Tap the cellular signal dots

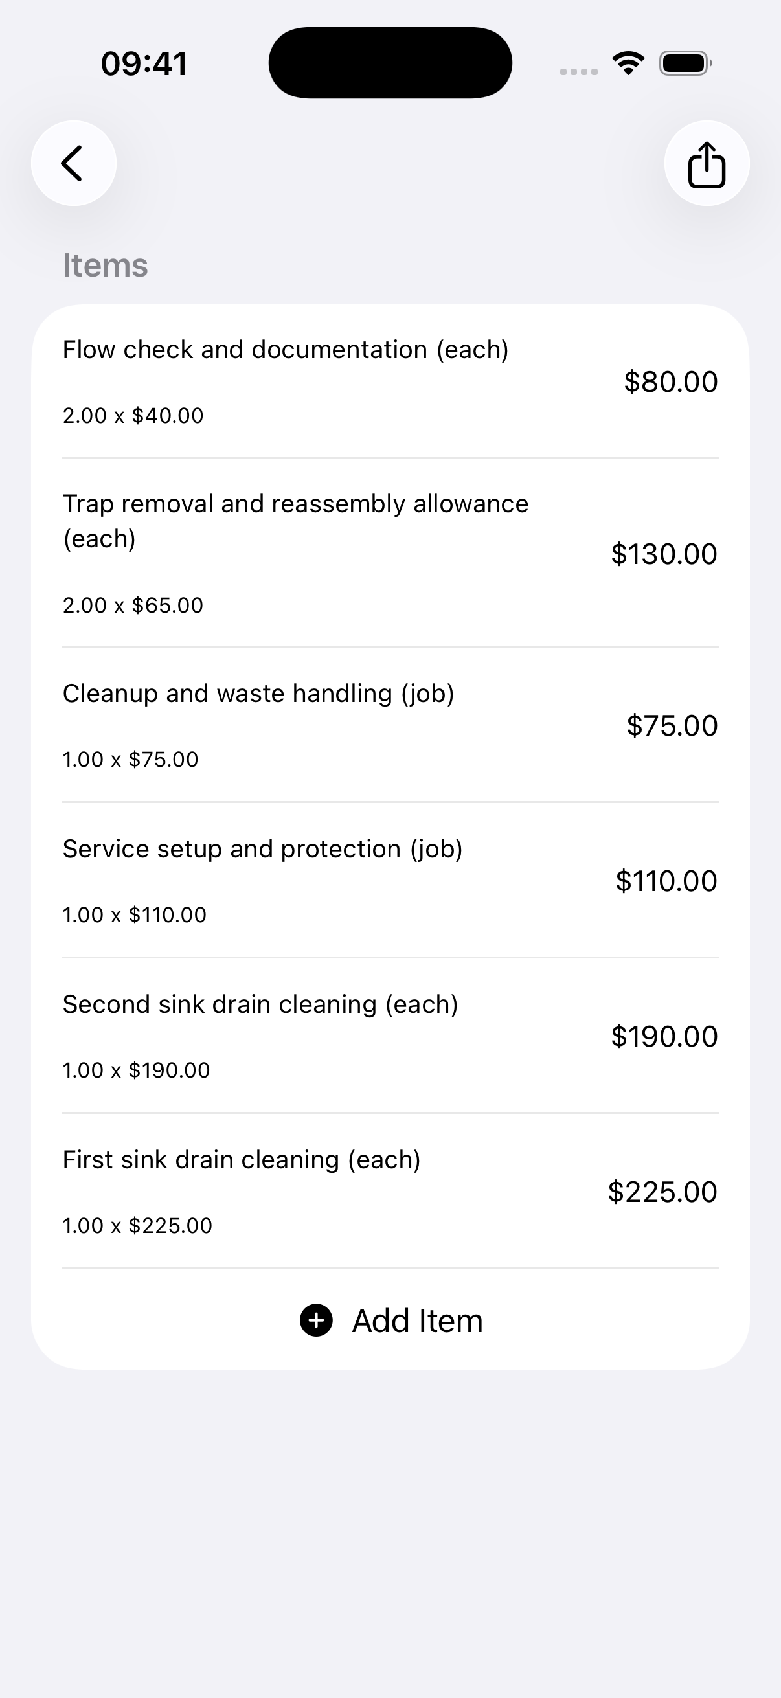point(579,71)
